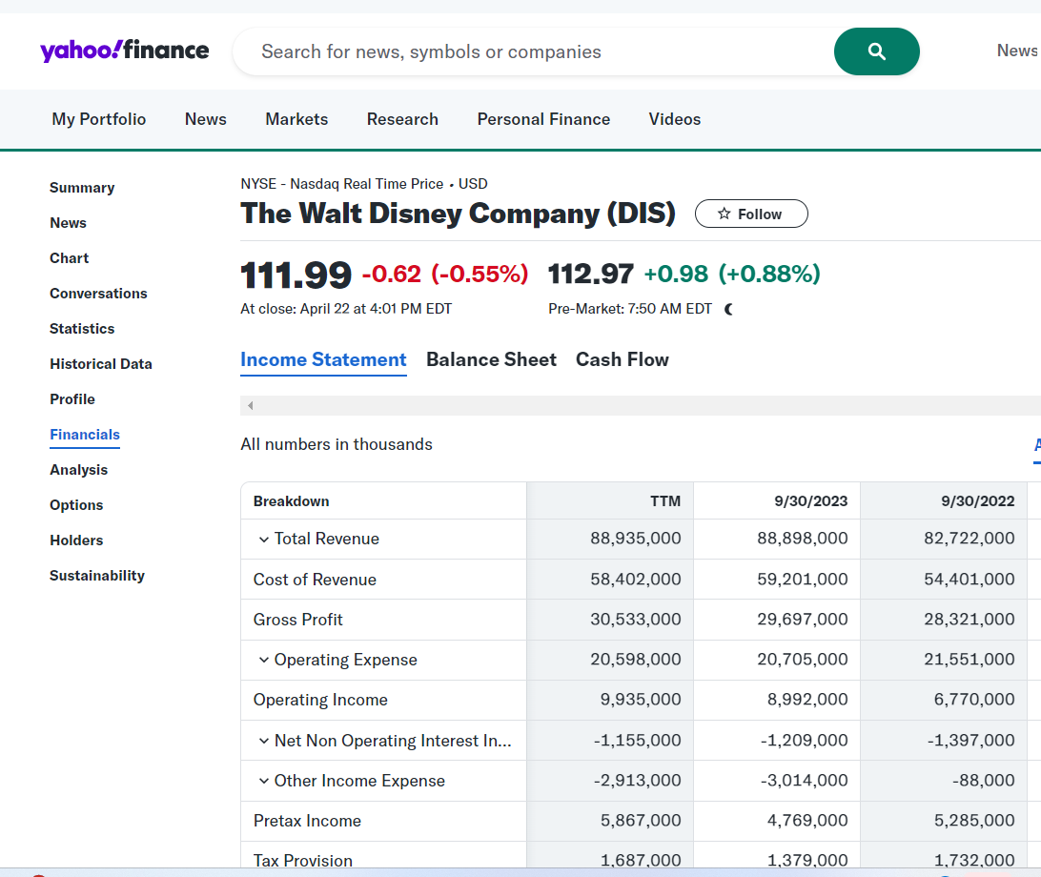Open the Markets menu
Screen dimensions: 1041x877
tap(296, 119)
